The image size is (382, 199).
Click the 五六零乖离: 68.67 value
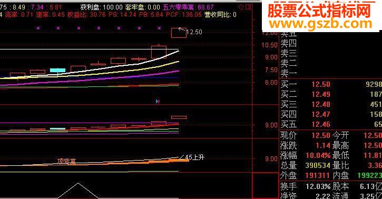[x=188, y=7]
